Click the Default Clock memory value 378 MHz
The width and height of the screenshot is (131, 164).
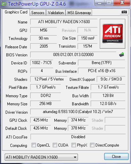tap(78, 128)
